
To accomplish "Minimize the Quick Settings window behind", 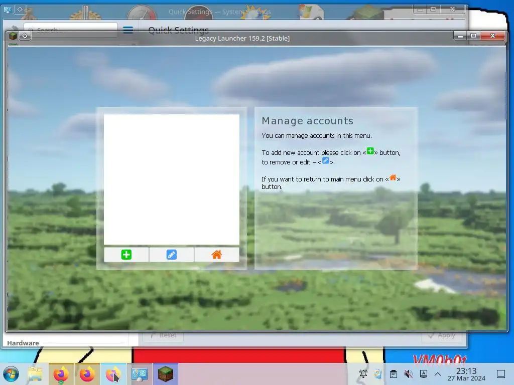I will click(420, 9).
